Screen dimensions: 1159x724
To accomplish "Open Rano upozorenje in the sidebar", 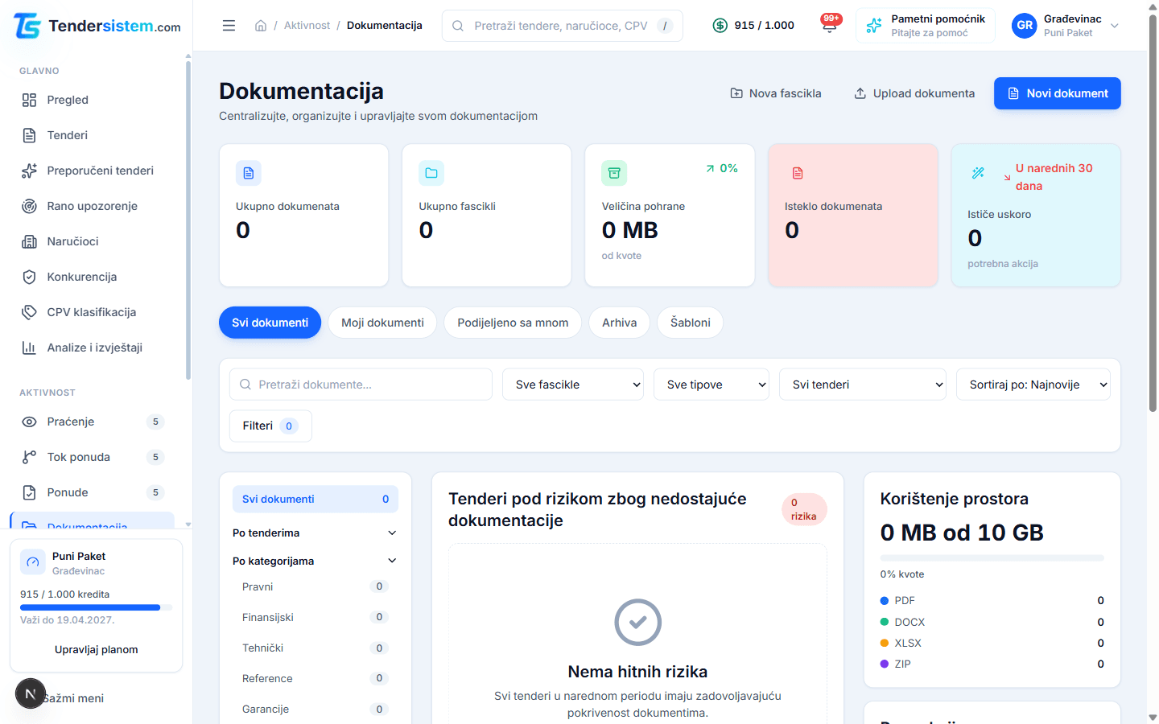I will (95, 206).
